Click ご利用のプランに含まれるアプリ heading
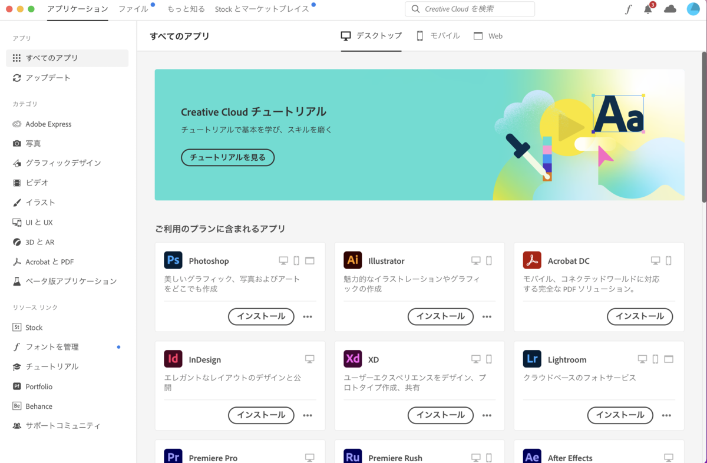This screenshot has width=707, height=463. [220, 229]
